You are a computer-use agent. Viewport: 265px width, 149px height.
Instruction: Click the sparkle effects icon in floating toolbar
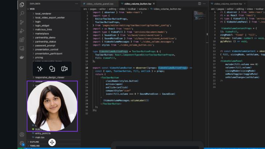tap(40, 69)
